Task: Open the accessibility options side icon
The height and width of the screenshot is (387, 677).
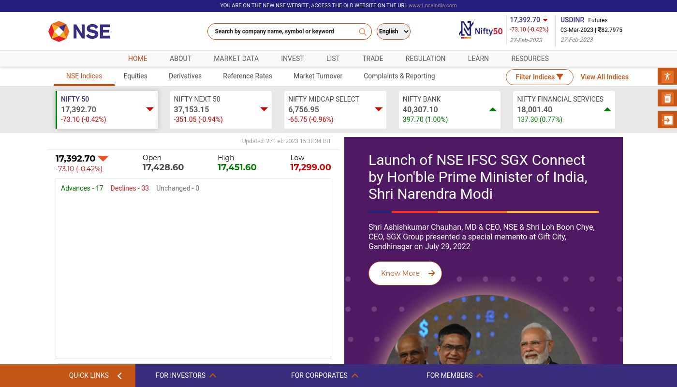Action: [667, 76]
